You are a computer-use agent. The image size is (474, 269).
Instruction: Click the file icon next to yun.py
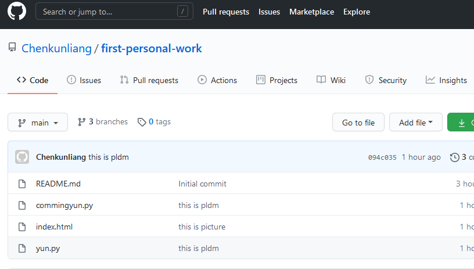[22, 248]
